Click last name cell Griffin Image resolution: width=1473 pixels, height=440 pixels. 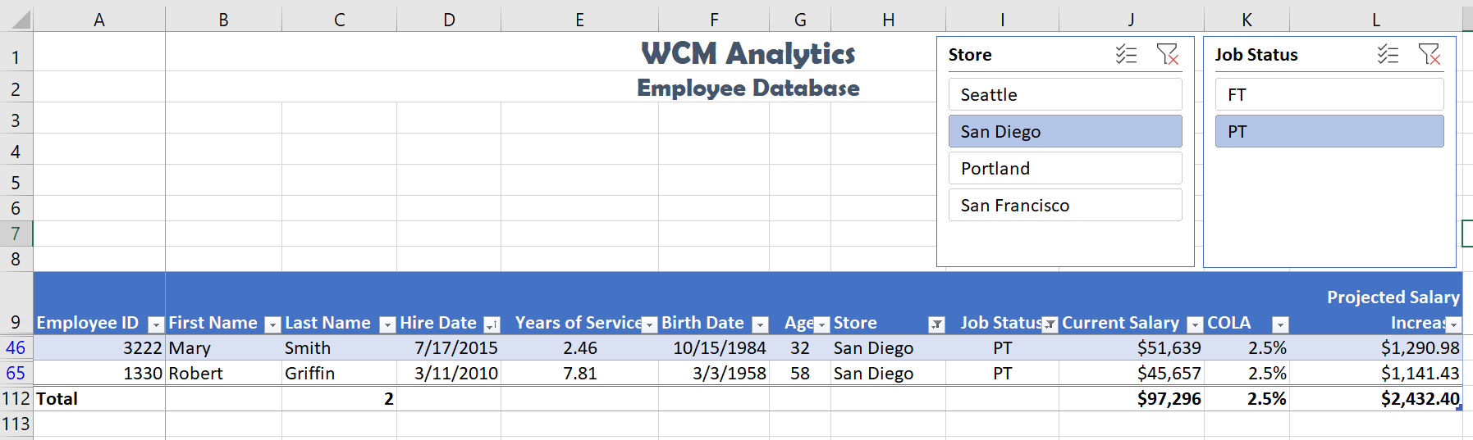339,373
